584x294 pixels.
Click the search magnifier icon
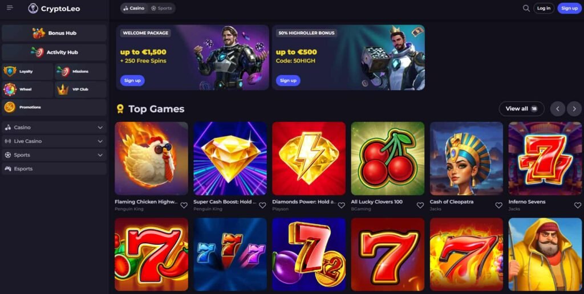coord(526,8)
